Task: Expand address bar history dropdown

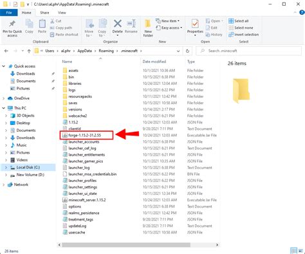Action: (178, 51)
